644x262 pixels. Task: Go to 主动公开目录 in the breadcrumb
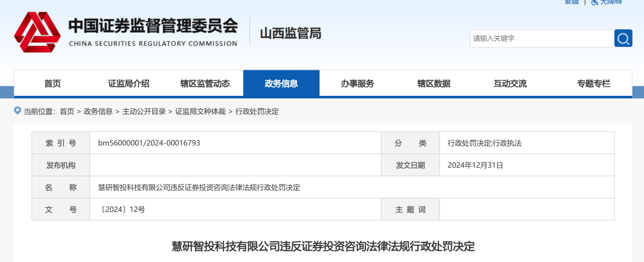(144, 111)
